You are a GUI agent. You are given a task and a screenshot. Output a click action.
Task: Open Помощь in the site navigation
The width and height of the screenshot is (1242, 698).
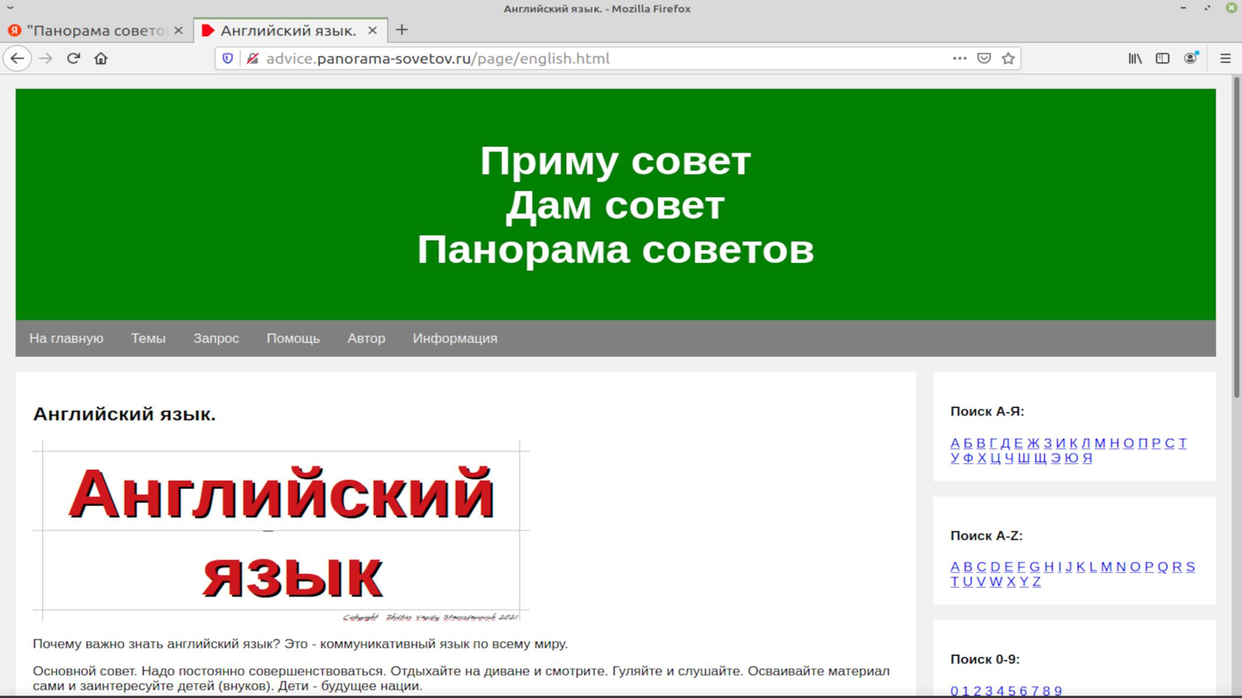(x=293, y=338)
